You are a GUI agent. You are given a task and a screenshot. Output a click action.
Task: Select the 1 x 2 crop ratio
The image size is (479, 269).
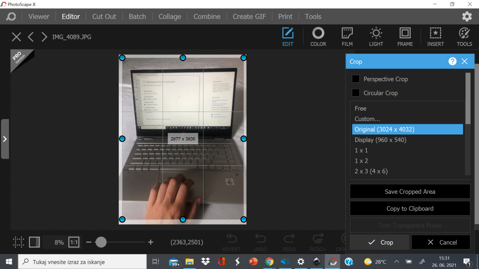pos(407,161)
